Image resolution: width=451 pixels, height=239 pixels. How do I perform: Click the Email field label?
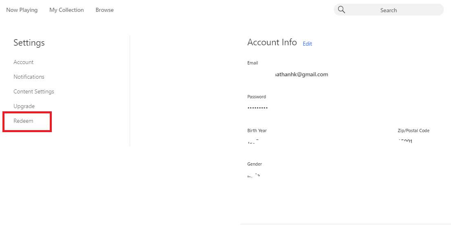[x=252, y=63]
